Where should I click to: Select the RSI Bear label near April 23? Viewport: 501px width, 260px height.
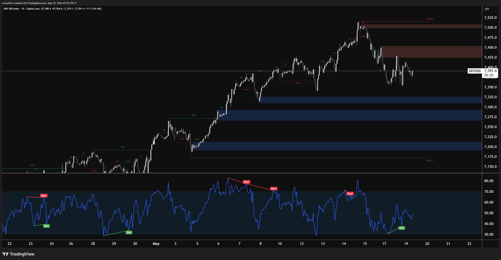click(44, 196)
